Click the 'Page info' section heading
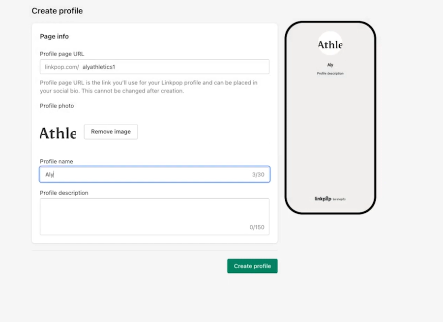 click(54, 36)
